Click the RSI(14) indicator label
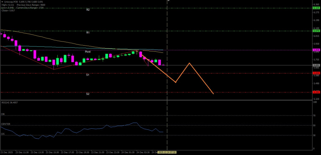Screen dimensions: 321x155 click(x=10, y=103)
